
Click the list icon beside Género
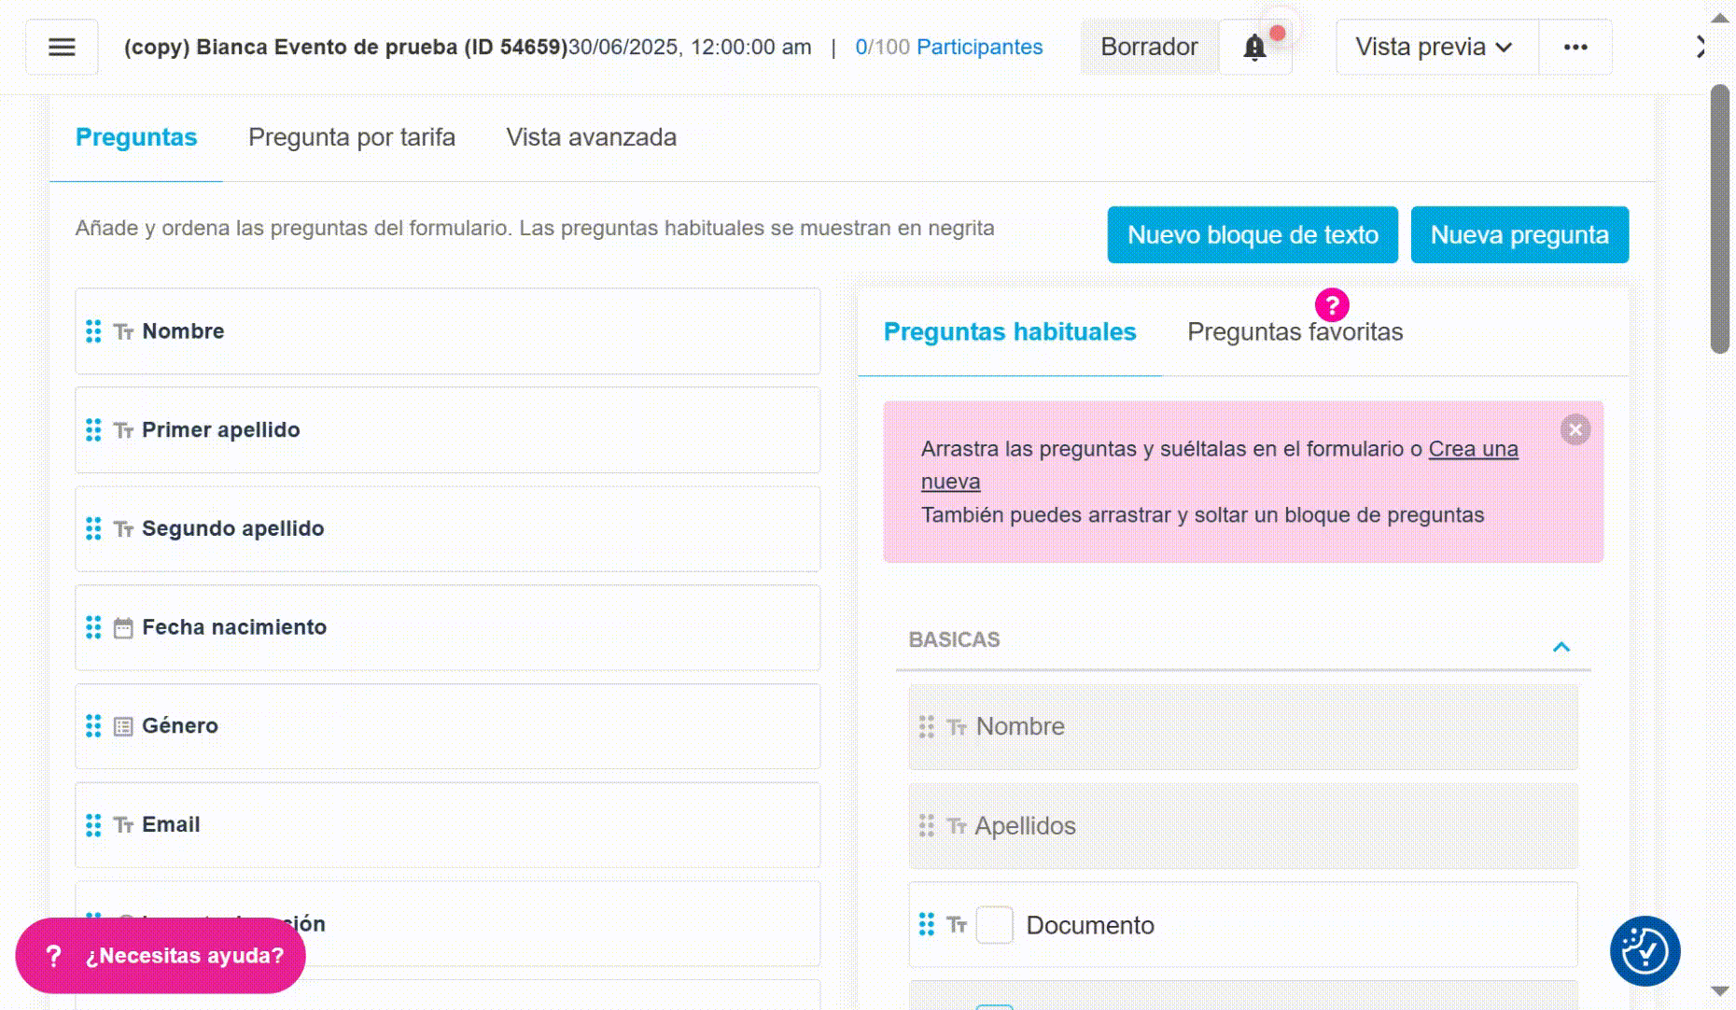pyautogui.click(x=123, y=726)
